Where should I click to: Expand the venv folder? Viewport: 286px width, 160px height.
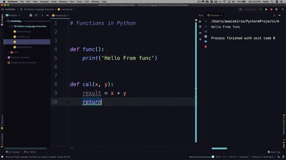[x=9, y=52]
